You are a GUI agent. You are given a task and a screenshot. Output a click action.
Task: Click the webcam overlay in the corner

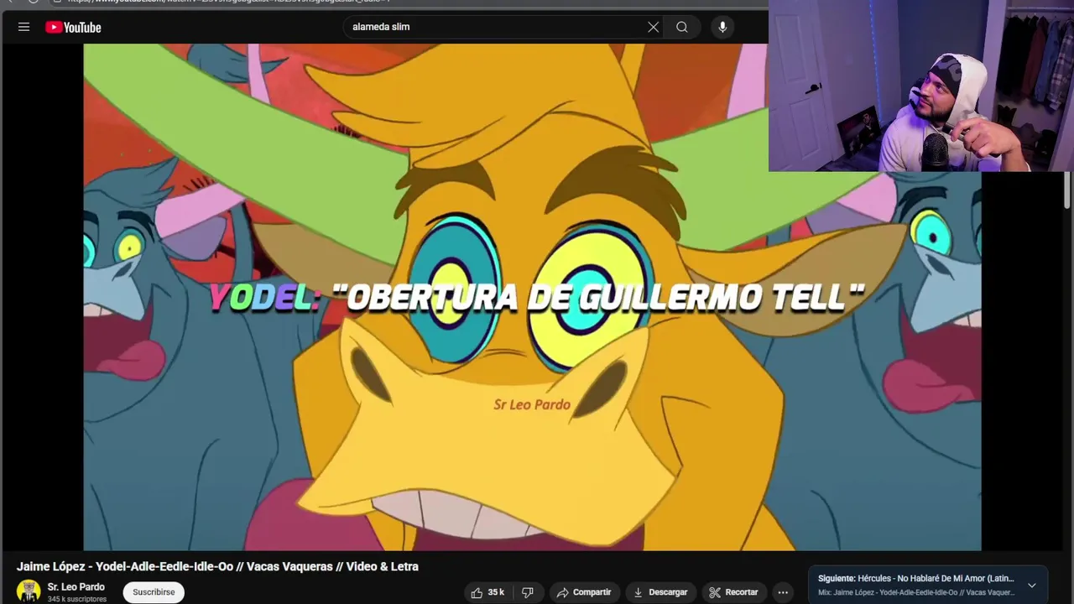pyautogui.click(x=921, y=86)
